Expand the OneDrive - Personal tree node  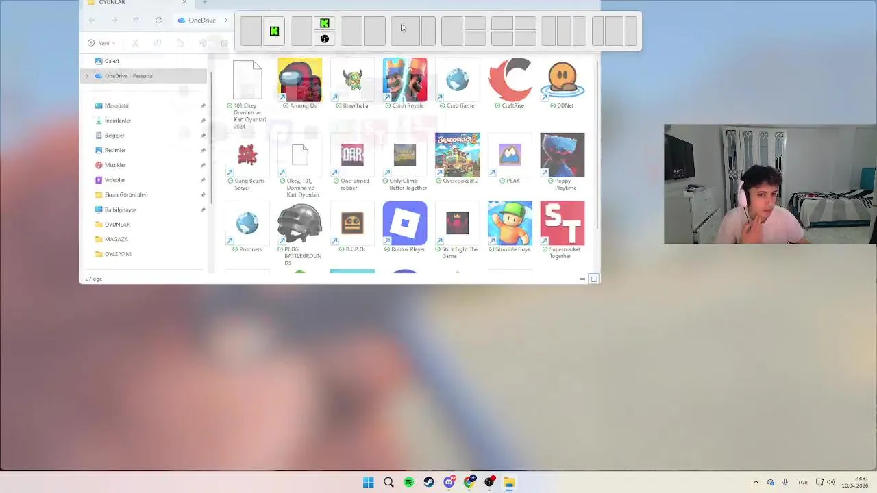coord(87,76)
